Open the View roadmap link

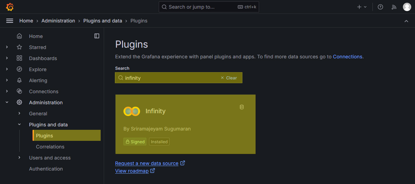(x=132, y=171)
